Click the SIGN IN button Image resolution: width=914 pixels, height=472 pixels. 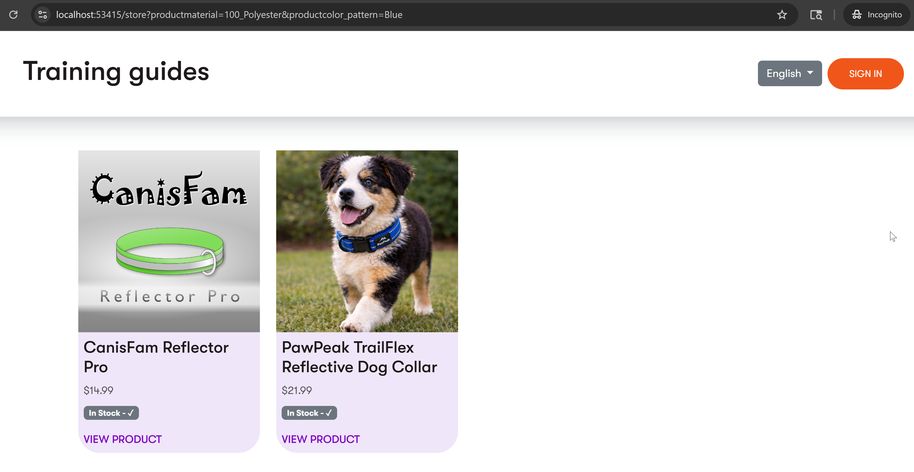pyautogui.click(x=865, y=73)
